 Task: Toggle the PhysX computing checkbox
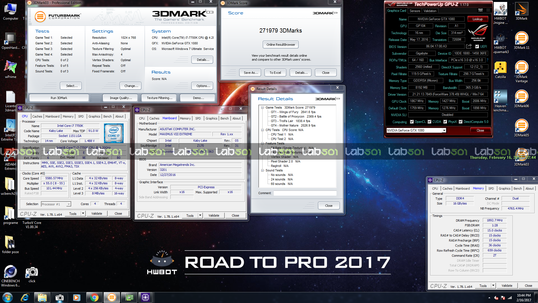tap(445, 122)
